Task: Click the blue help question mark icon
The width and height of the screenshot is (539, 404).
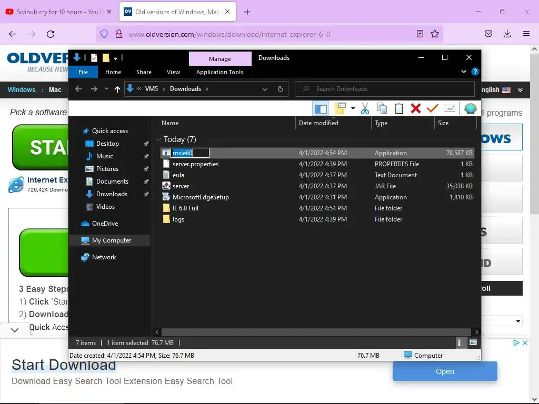Action: coord(475,72)
